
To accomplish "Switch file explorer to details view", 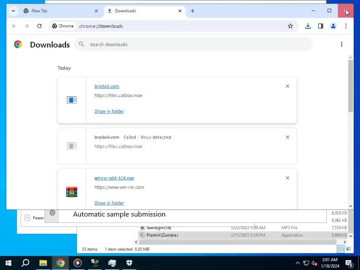I will (341, 249).
